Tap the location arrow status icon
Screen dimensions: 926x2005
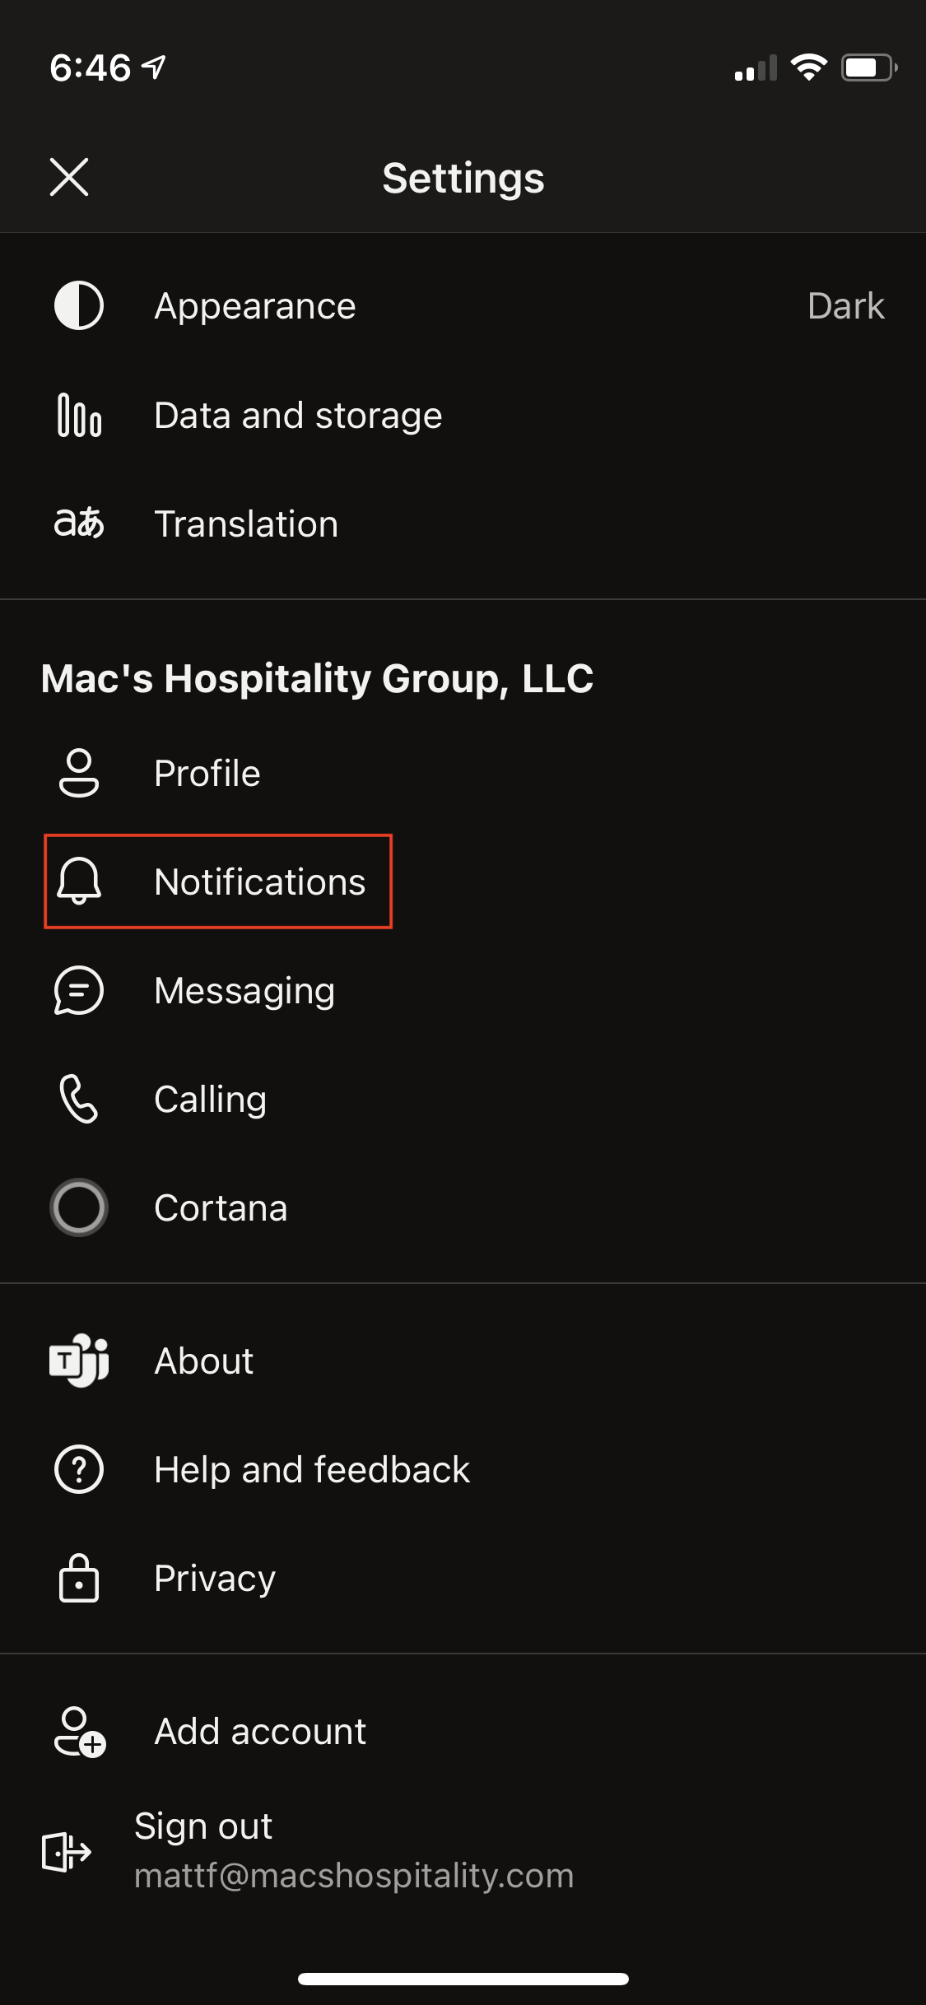(x=155, y=67)
